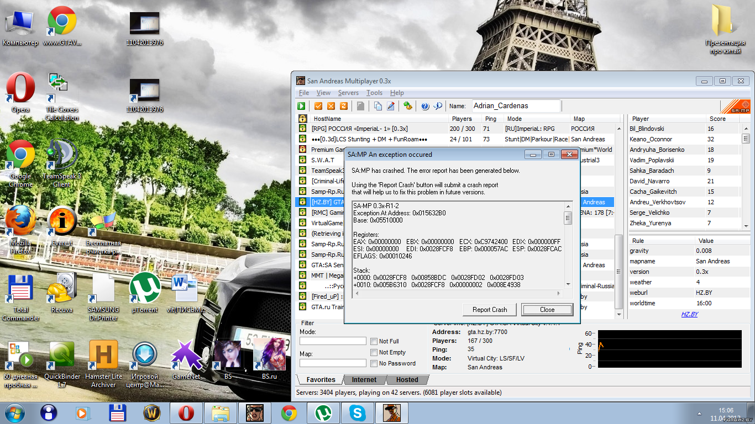Image resolution: width=755 pixels, height=424 pixels.
Task: Sort servers by the Players column header
Action: (x=465, y=119)
